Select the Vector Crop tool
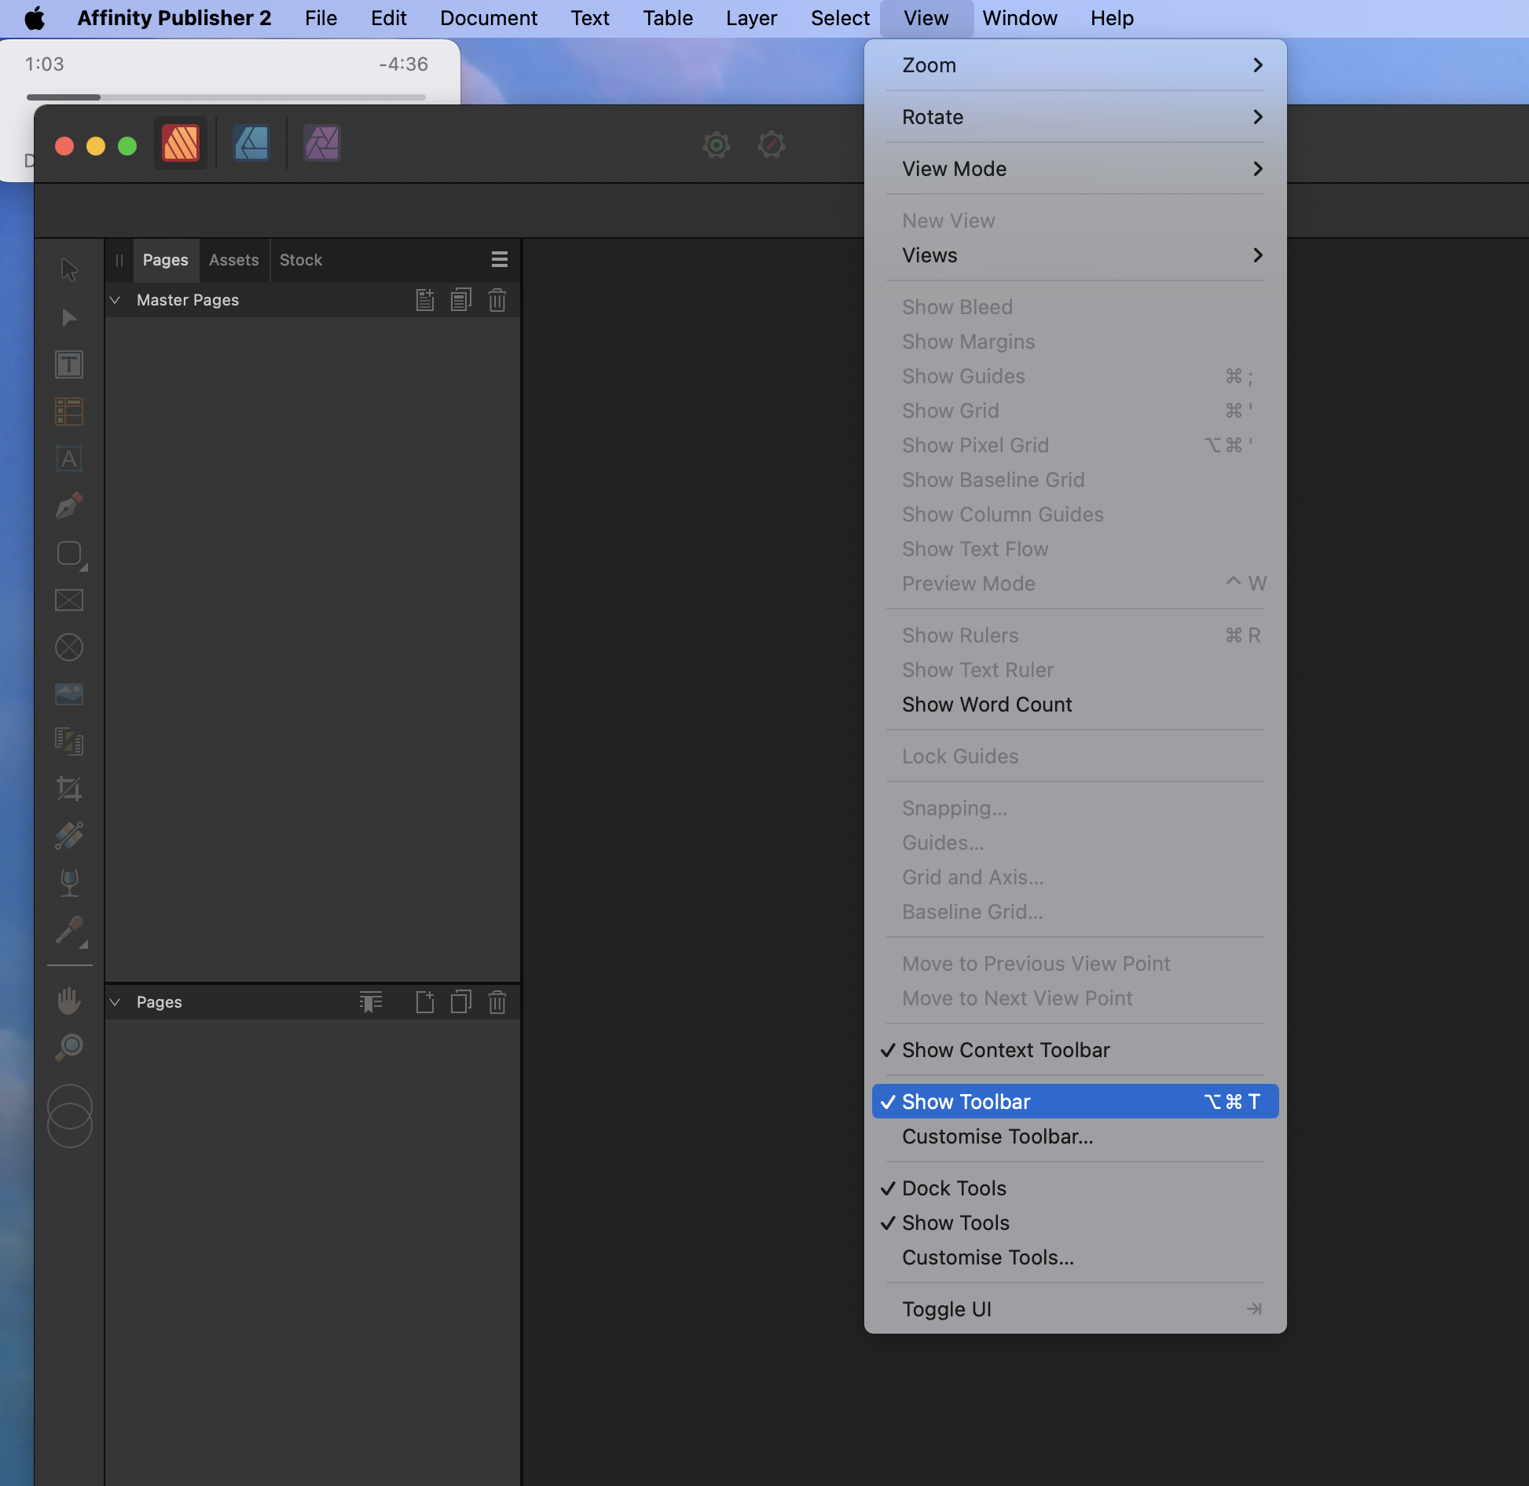This screenshot has width=1529, height=1486. click(69, 789)
